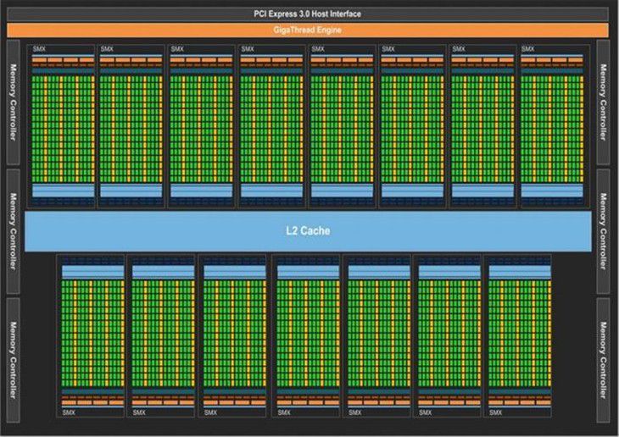Select the lower-right Memory Controller block
The image size is (619, 437).
click(603, 360)
